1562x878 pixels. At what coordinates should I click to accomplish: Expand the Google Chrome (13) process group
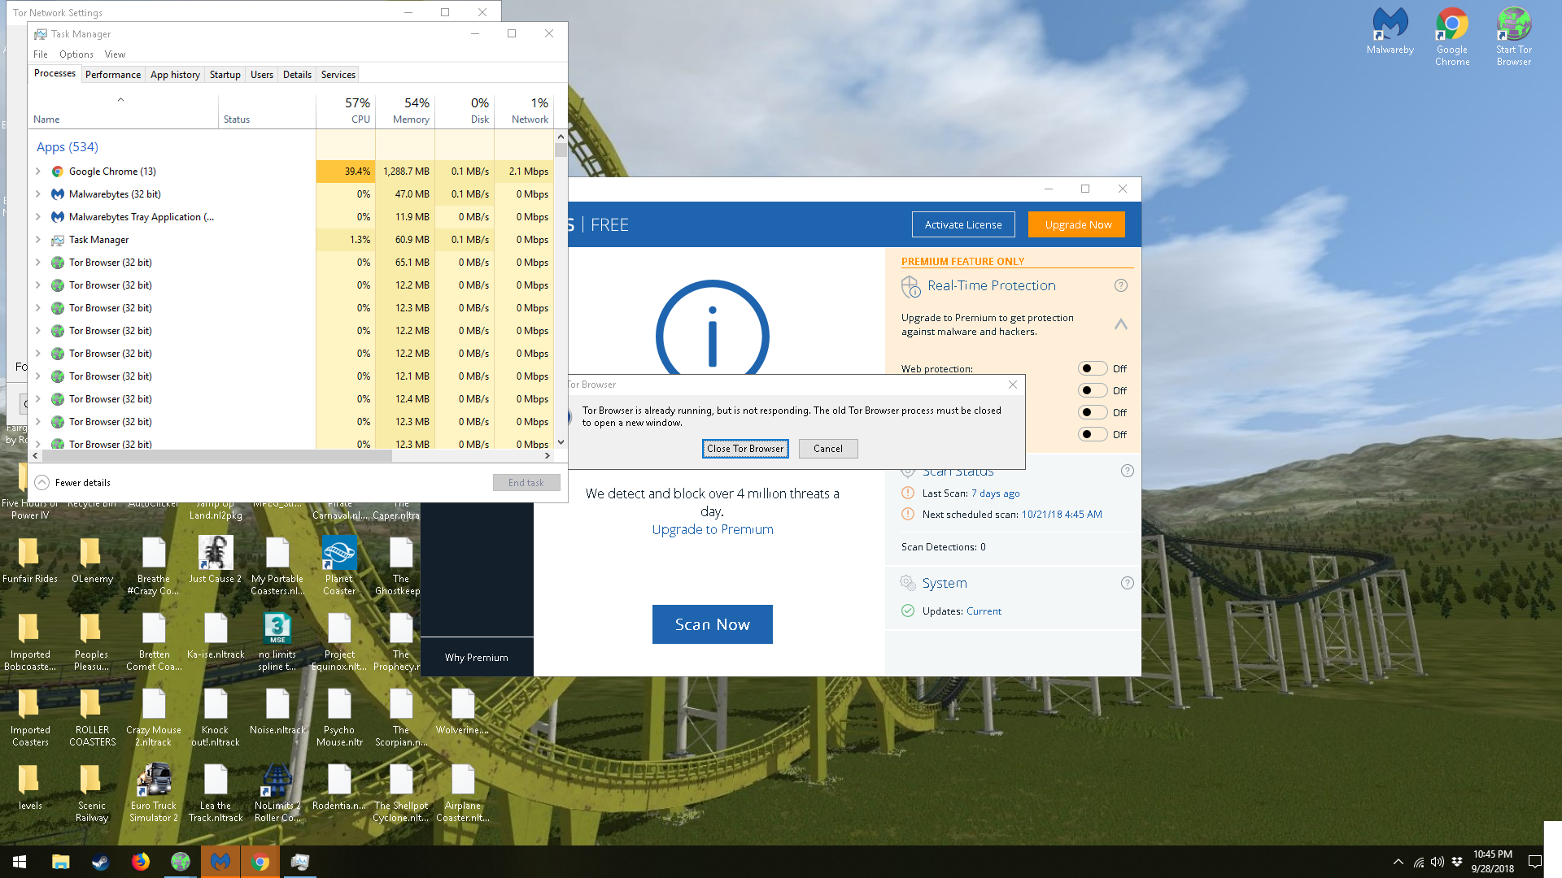pyautogui.click(x=38, y=172)
